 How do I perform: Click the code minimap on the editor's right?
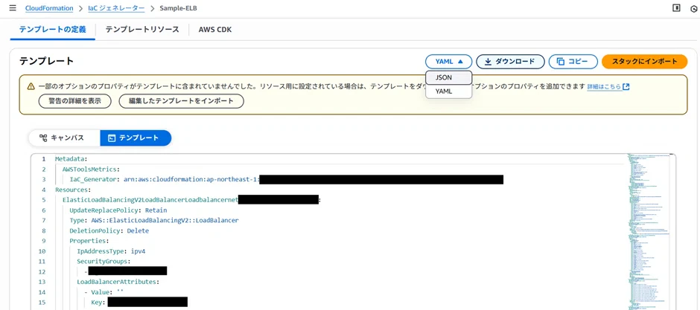pyautogui.click(x=649, y=232)
